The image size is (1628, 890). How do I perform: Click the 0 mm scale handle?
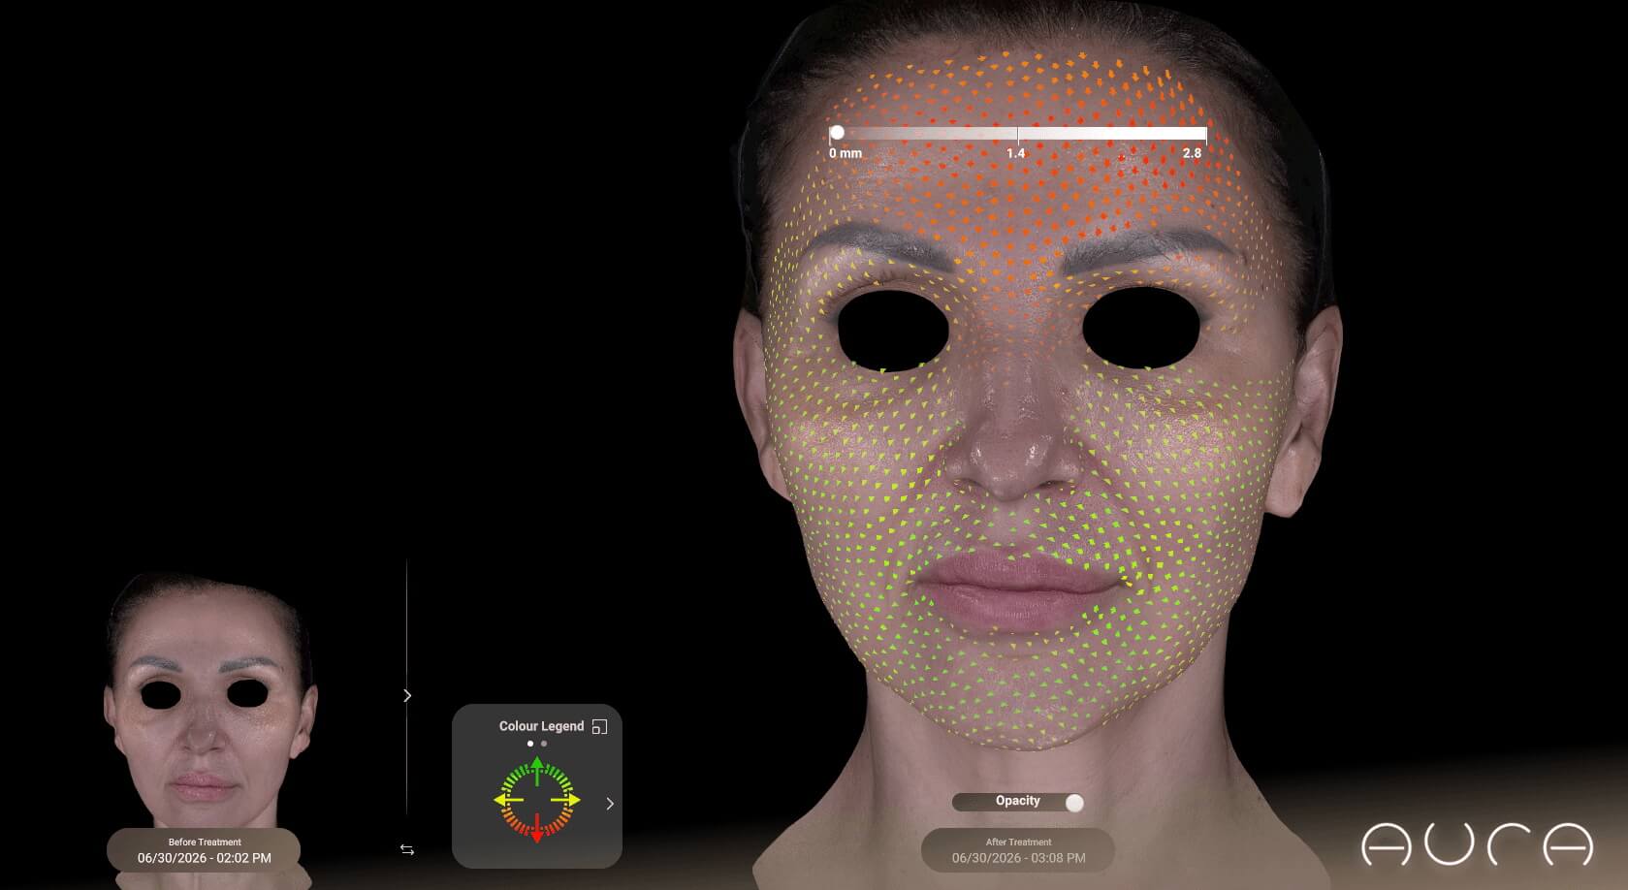pyautogui.click(x=837, y=133)
